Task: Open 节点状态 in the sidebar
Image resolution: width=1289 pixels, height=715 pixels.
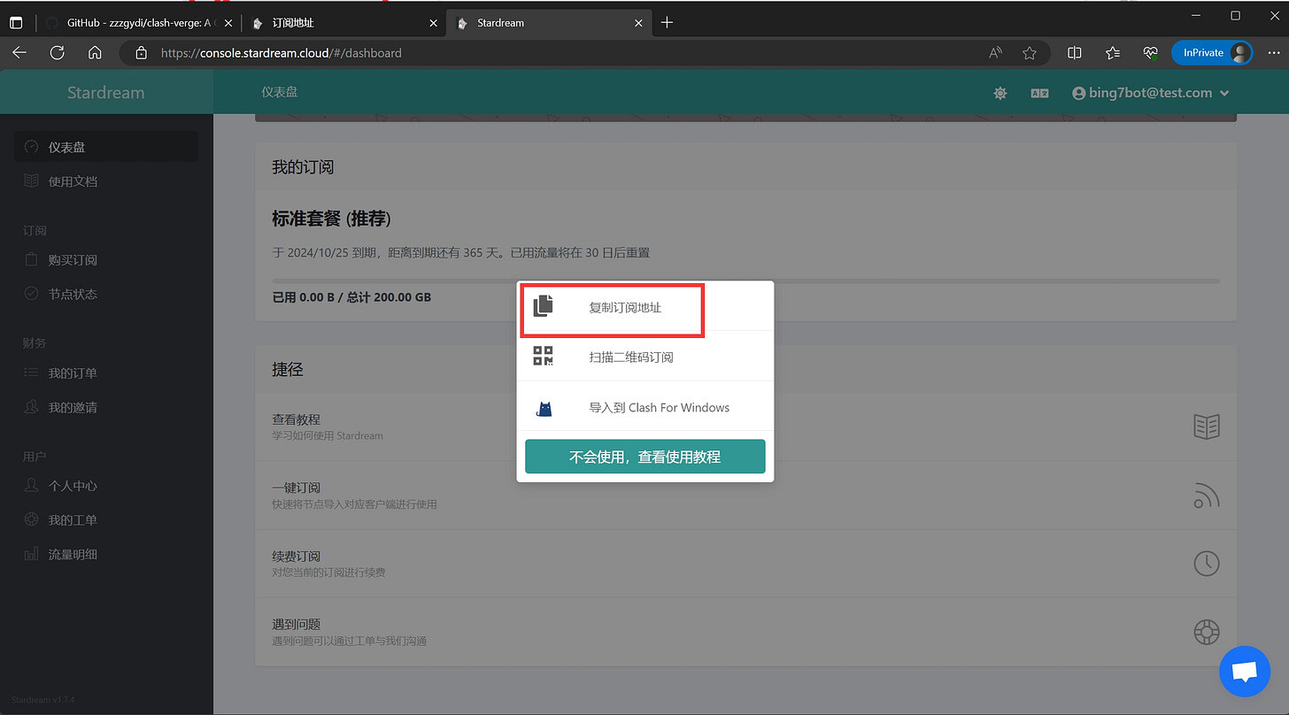Action: 106,294
